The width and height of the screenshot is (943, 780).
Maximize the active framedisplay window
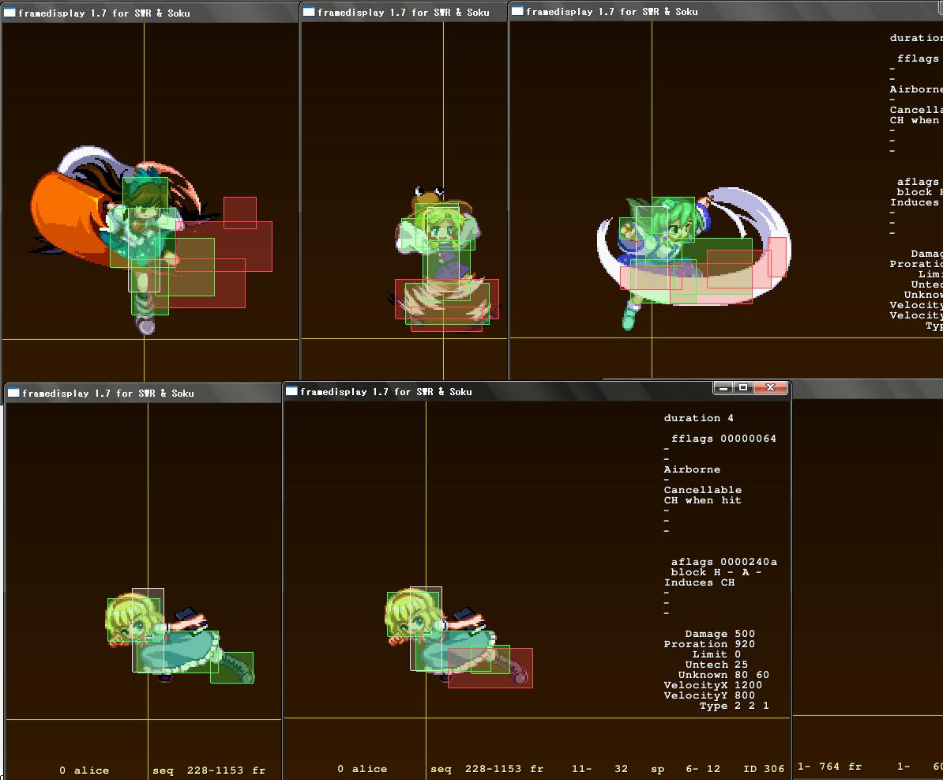743,387
